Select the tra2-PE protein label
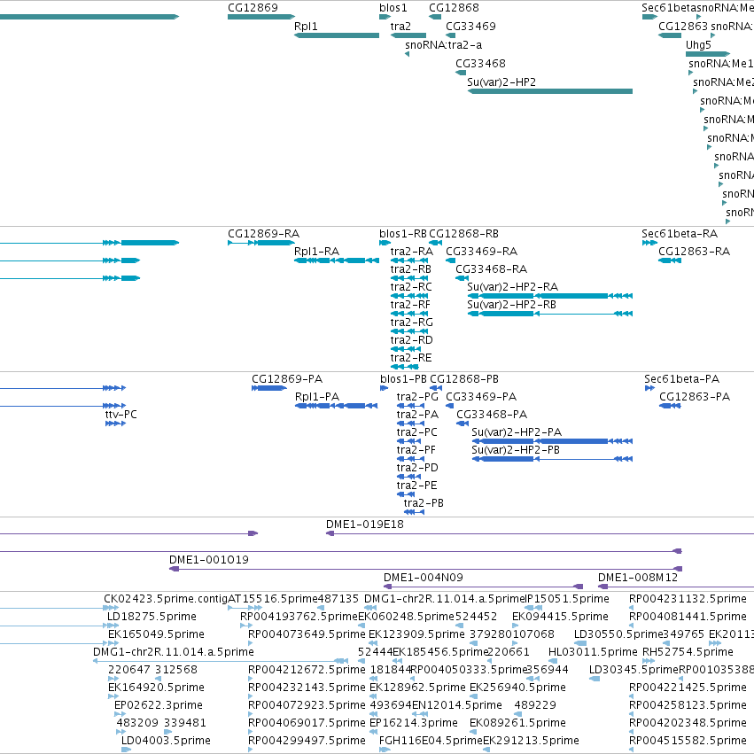 [x=417, y=486]
